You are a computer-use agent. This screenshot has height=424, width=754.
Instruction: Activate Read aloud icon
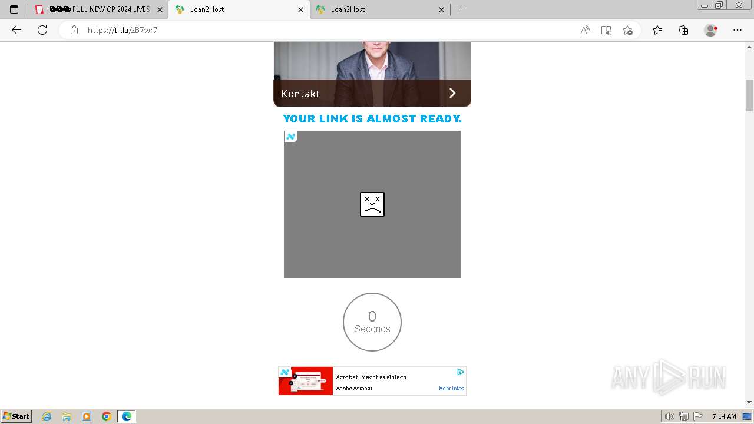coord(585,30)
